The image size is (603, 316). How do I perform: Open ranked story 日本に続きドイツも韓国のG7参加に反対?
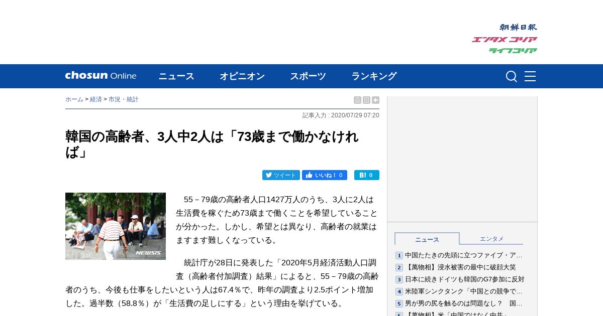(465, 279)
